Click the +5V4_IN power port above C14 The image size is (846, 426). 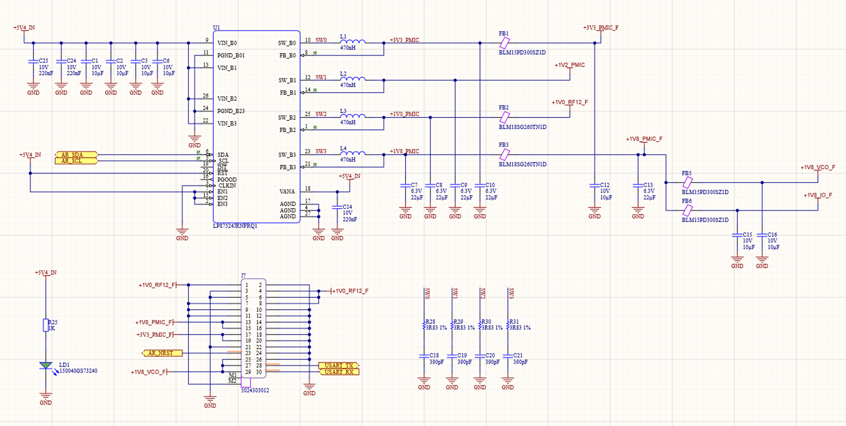349,176
